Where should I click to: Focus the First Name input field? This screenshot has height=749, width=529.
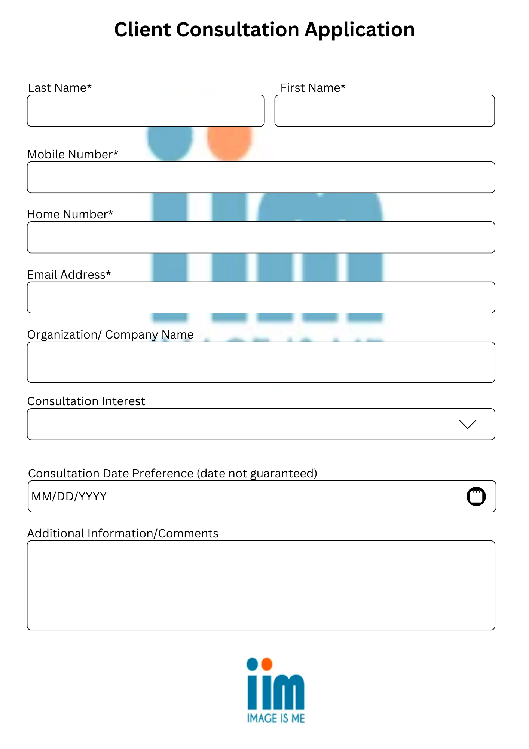[385, 111]
